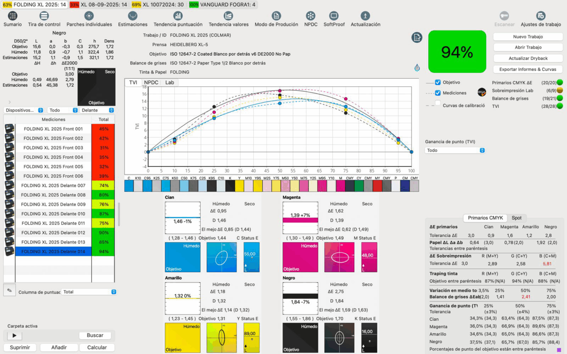Disable the Mediciones checkbox
The width and height of the screenshot is (567, 354).
coord(438,93)
